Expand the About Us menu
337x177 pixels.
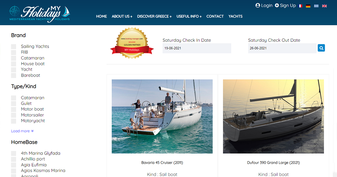pos(122,16)
